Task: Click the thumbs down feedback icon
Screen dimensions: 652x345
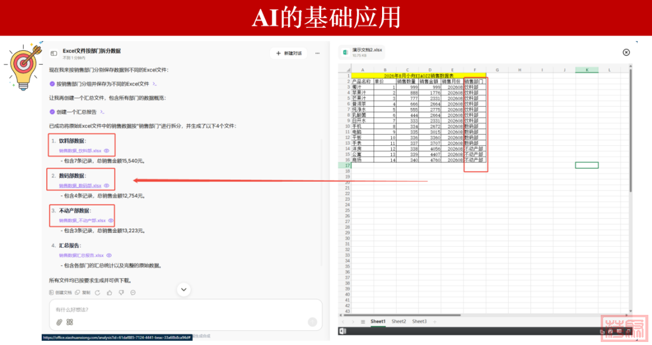Action: (x=121, y=293)
